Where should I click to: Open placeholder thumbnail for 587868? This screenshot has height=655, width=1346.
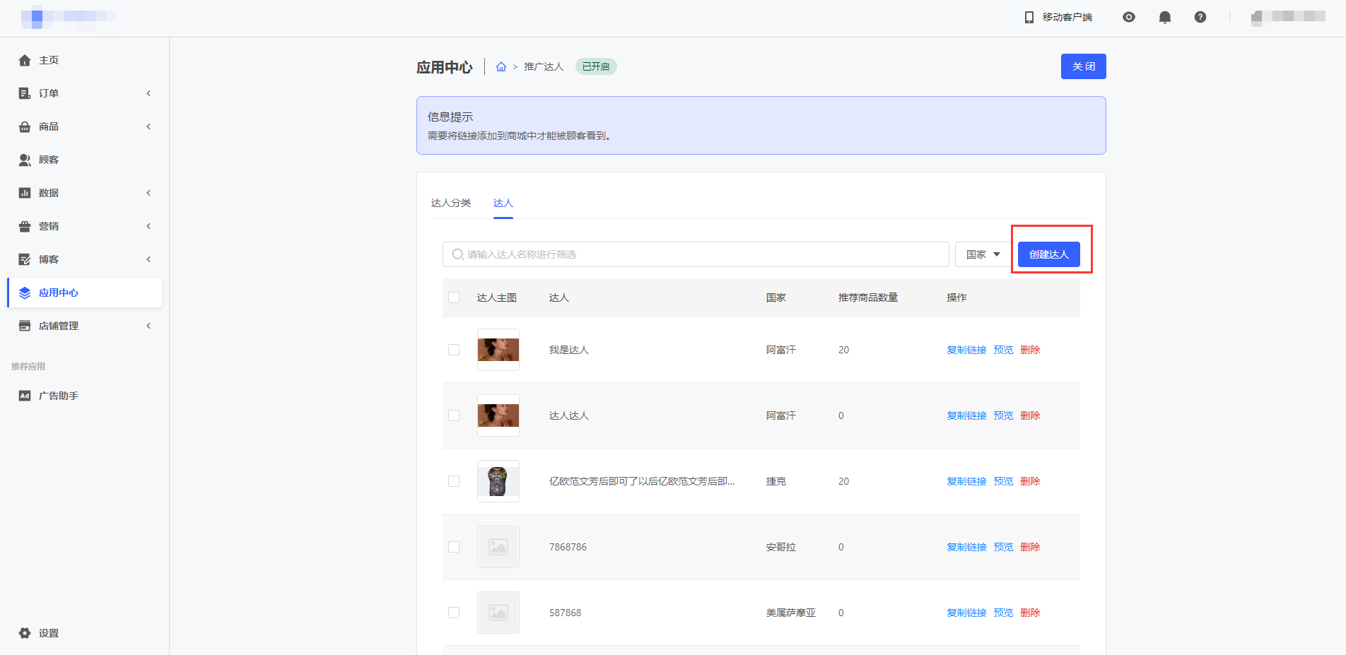click(498, 613)
